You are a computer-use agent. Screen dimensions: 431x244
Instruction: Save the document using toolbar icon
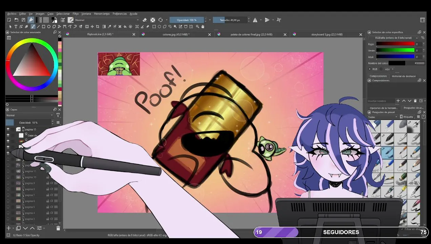pos(23,20)
